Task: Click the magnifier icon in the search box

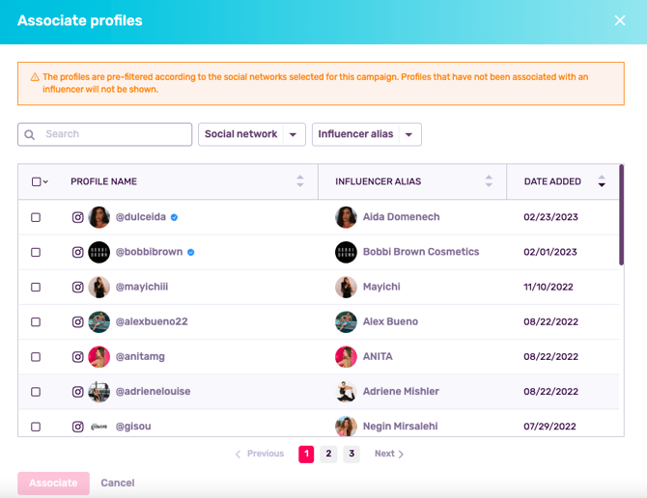Action: click(30, 135)
